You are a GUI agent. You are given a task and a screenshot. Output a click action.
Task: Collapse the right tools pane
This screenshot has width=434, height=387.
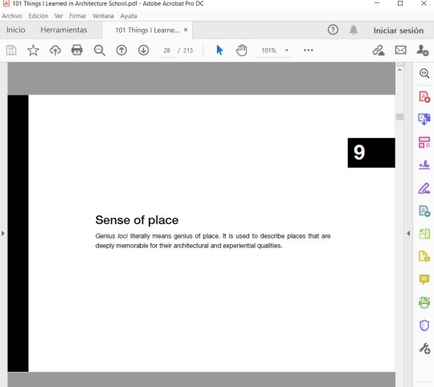(408, 234)
